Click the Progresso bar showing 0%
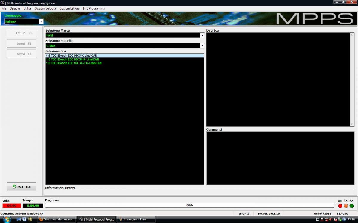Viewport: 358px width, 223px height. (189, 205)
